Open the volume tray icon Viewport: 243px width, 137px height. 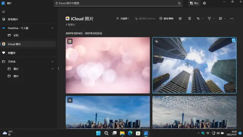(218, 133)
